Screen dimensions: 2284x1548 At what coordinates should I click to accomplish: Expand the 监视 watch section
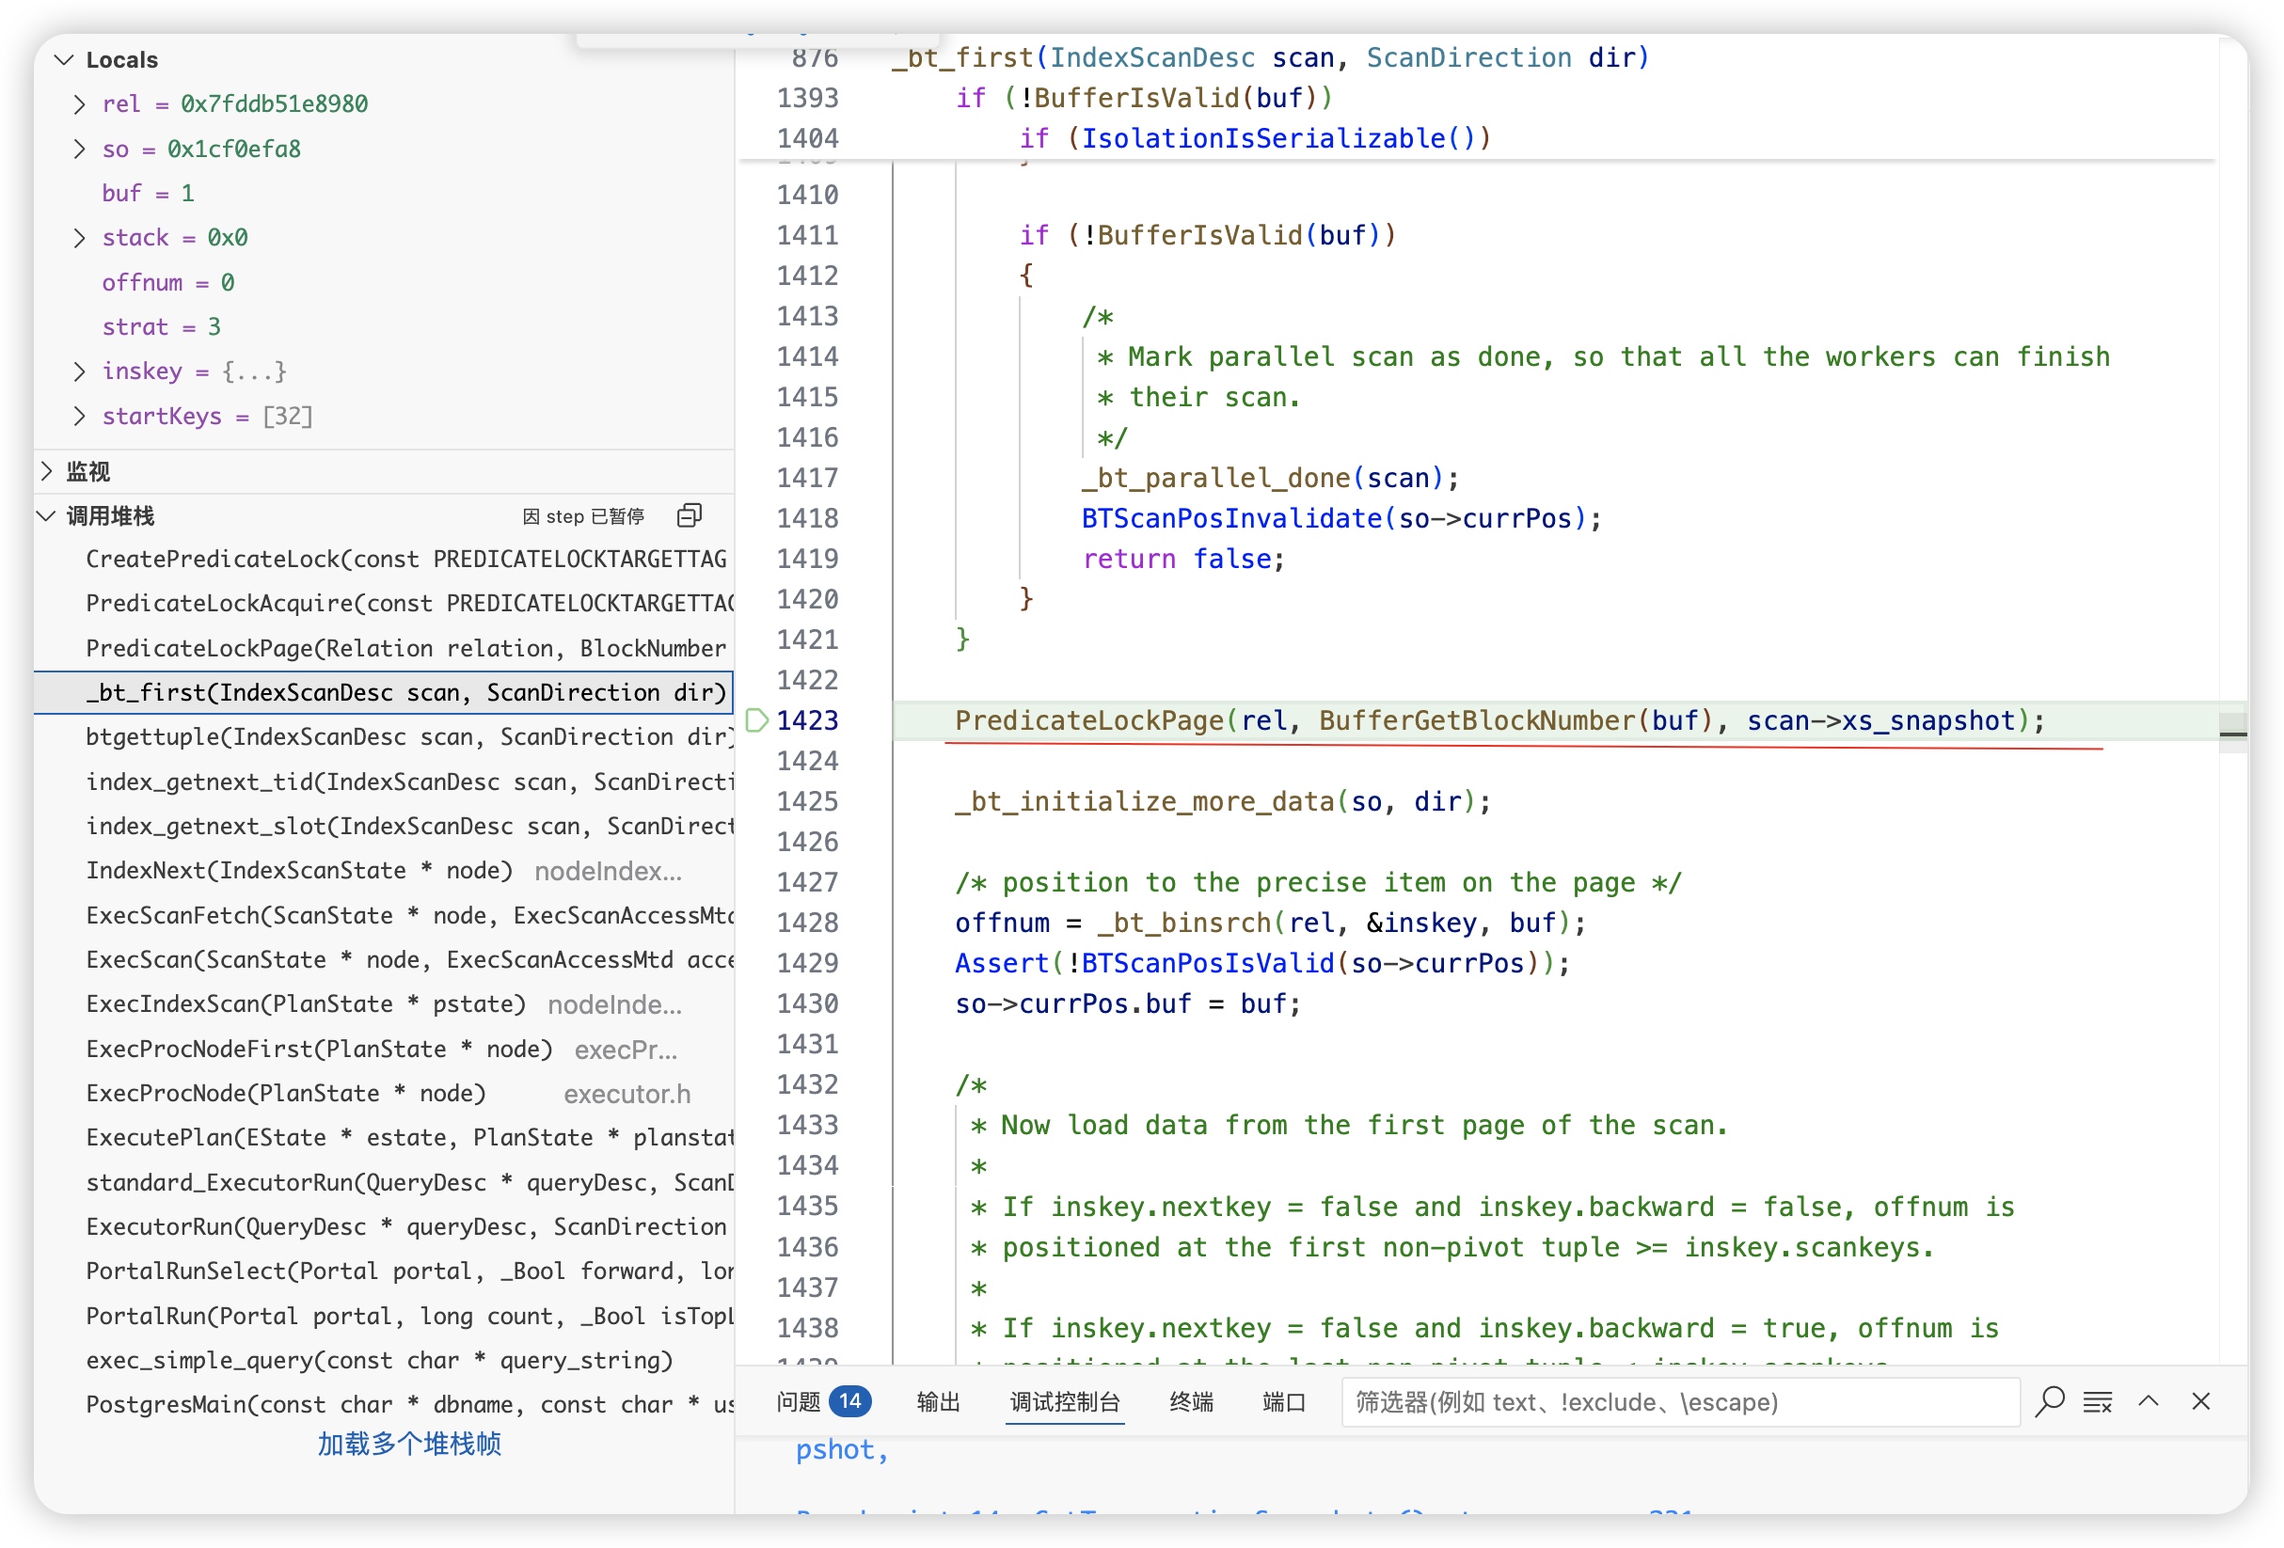(46, 471)
